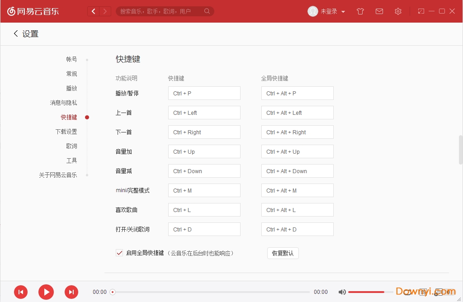Click the 恢复默认 button
463x302 pixels.
point(283,253)
